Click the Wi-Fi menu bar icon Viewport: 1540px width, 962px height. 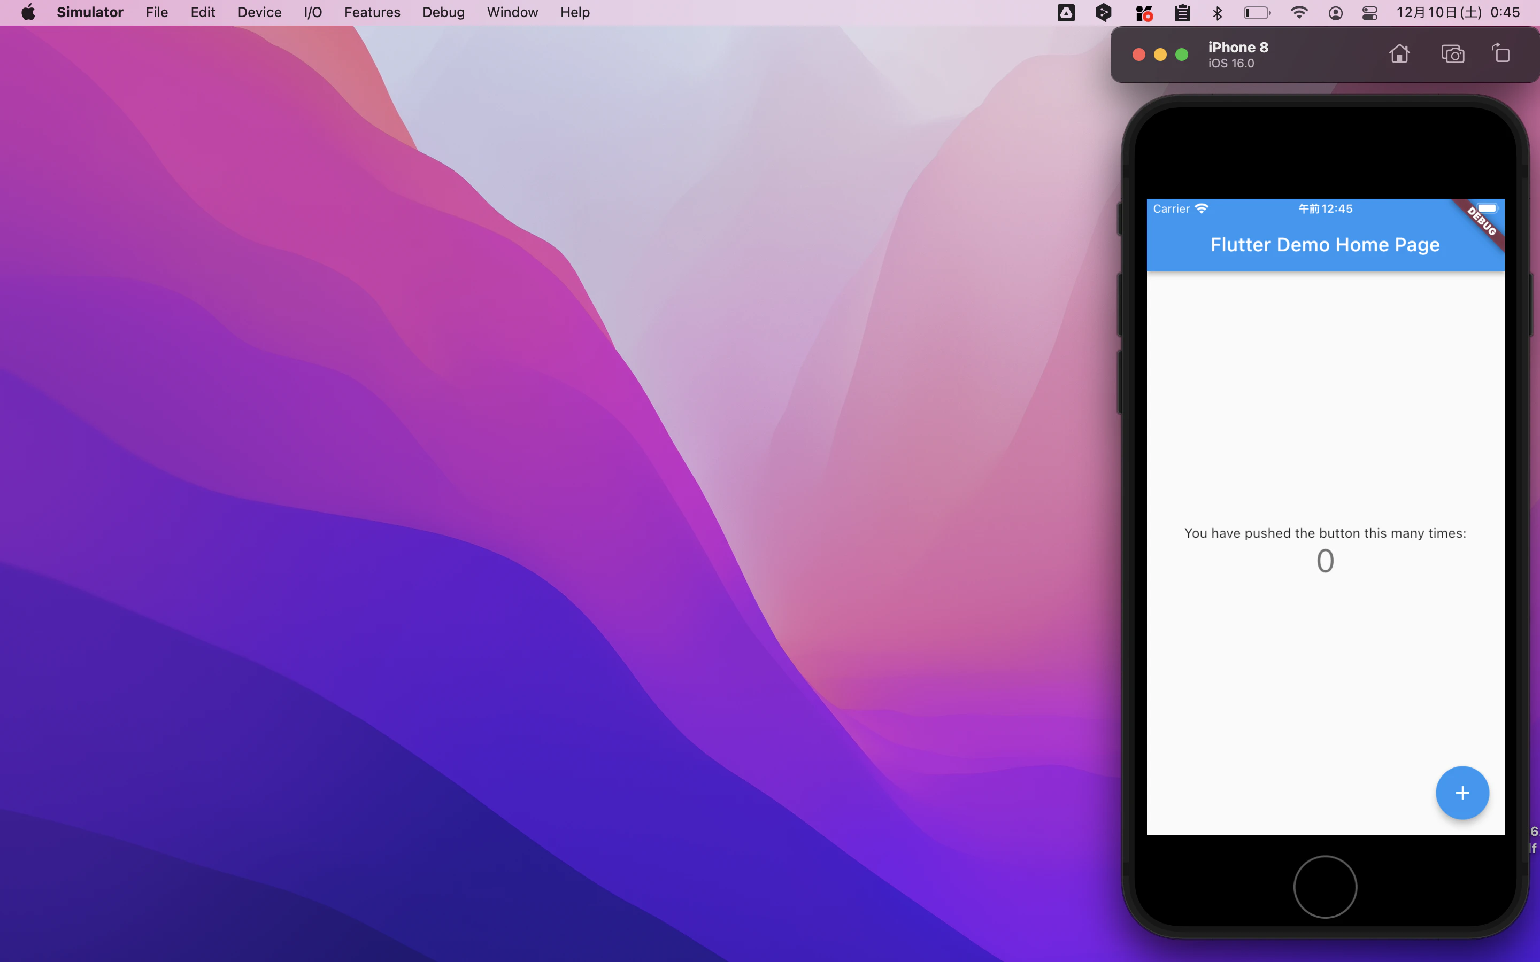1298,13
